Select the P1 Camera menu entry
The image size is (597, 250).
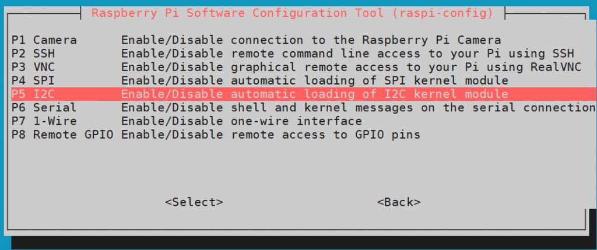(x=44, y=40)
